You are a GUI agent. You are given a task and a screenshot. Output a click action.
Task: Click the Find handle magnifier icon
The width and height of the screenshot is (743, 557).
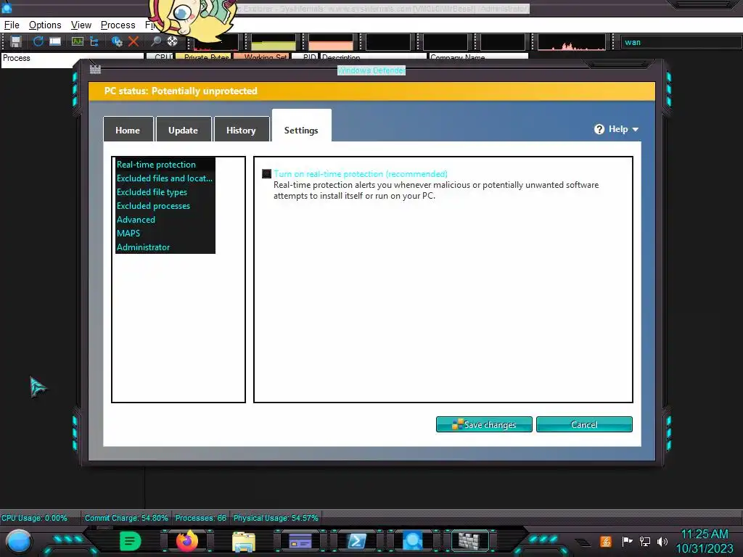tap(155, 41)
